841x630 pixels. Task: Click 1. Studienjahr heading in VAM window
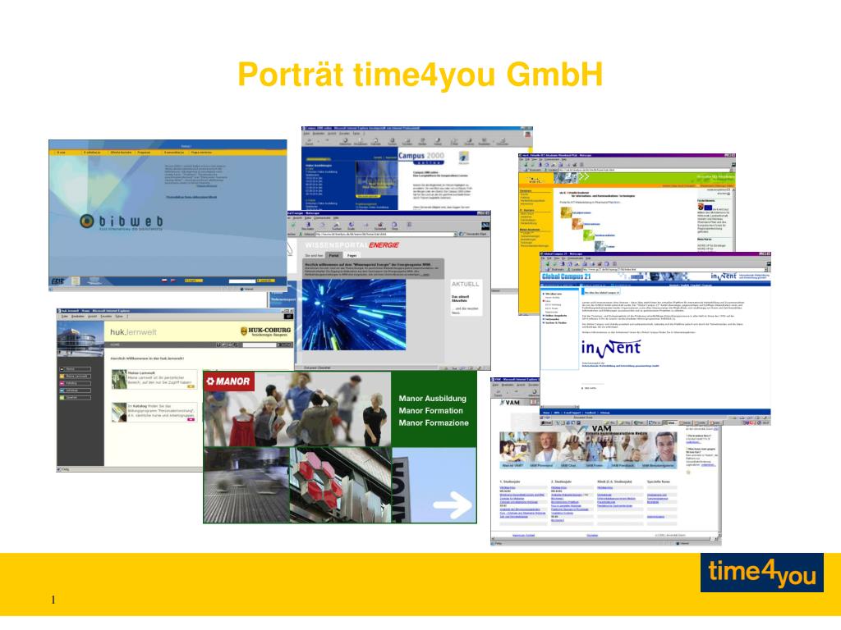pos(509,482)
